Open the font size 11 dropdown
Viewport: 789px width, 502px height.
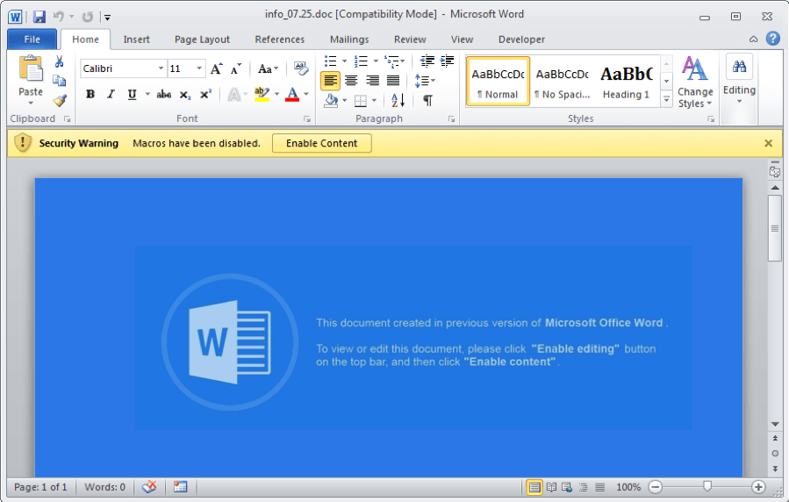[199, 68]
